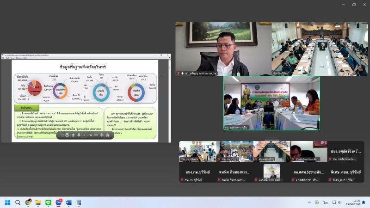This screenshot has width=370, height=208.
Task: Click page number field in Acrobat toolbar
Action: tap(84, 135)
